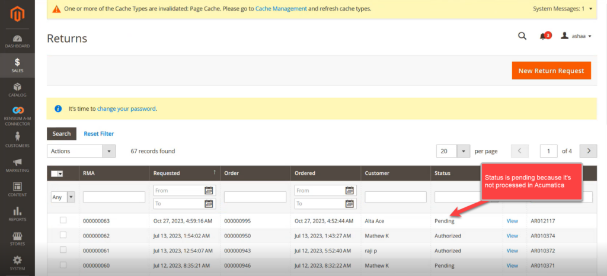View return request AR010372
This screenshot has height=276, width=607.
[512, 251]
